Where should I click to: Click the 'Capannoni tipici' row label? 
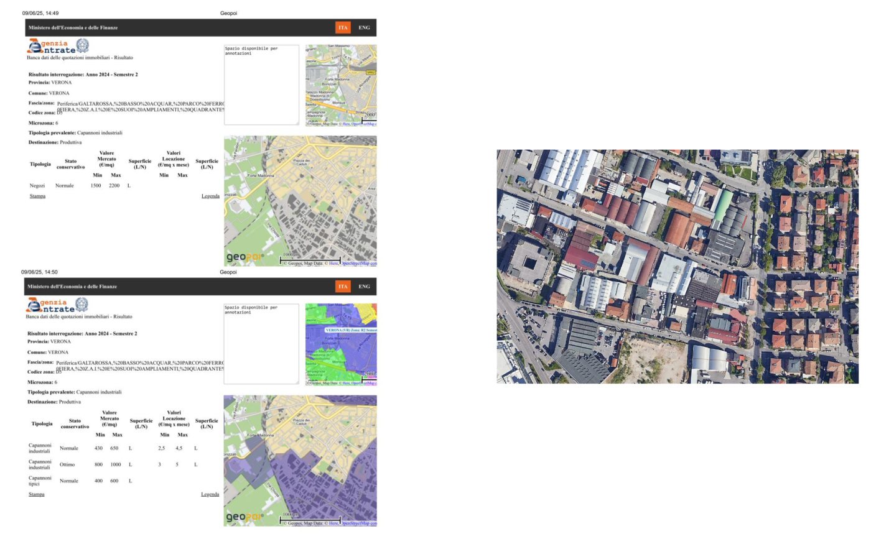pyautogui.click(x=40, y=481)
